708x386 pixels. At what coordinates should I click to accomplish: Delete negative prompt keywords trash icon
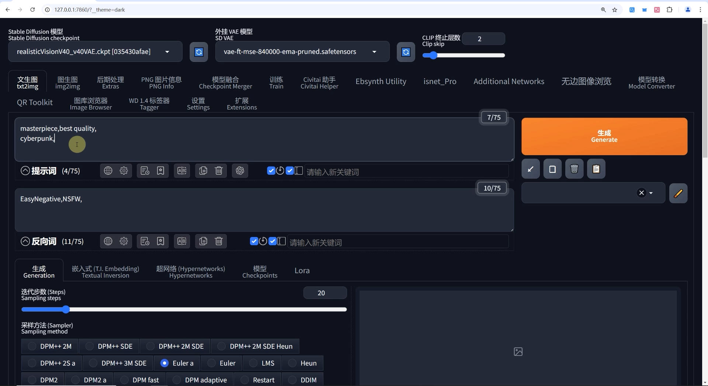[x=219, y=241]
